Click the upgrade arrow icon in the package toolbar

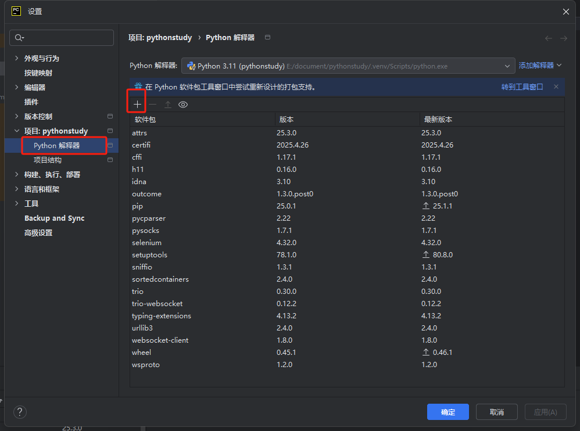point(168,105)
